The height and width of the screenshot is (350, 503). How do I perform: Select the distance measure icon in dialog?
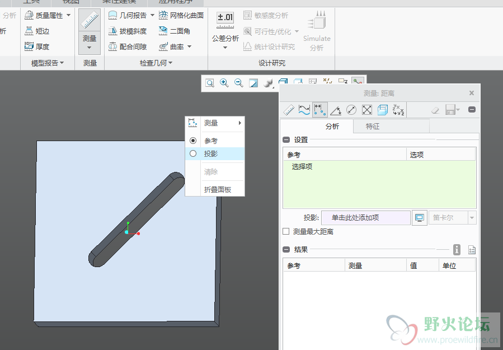click(320, 110)
